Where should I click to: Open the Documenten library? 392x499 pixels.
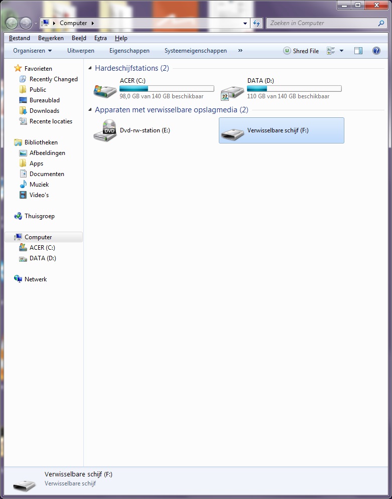point(47,174)
